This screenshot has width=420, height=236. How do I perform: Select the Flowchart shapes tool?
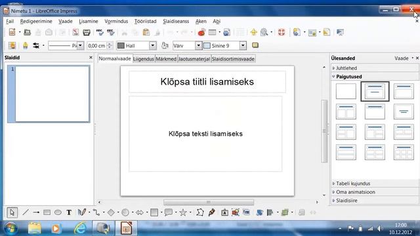tap(154, 212)
